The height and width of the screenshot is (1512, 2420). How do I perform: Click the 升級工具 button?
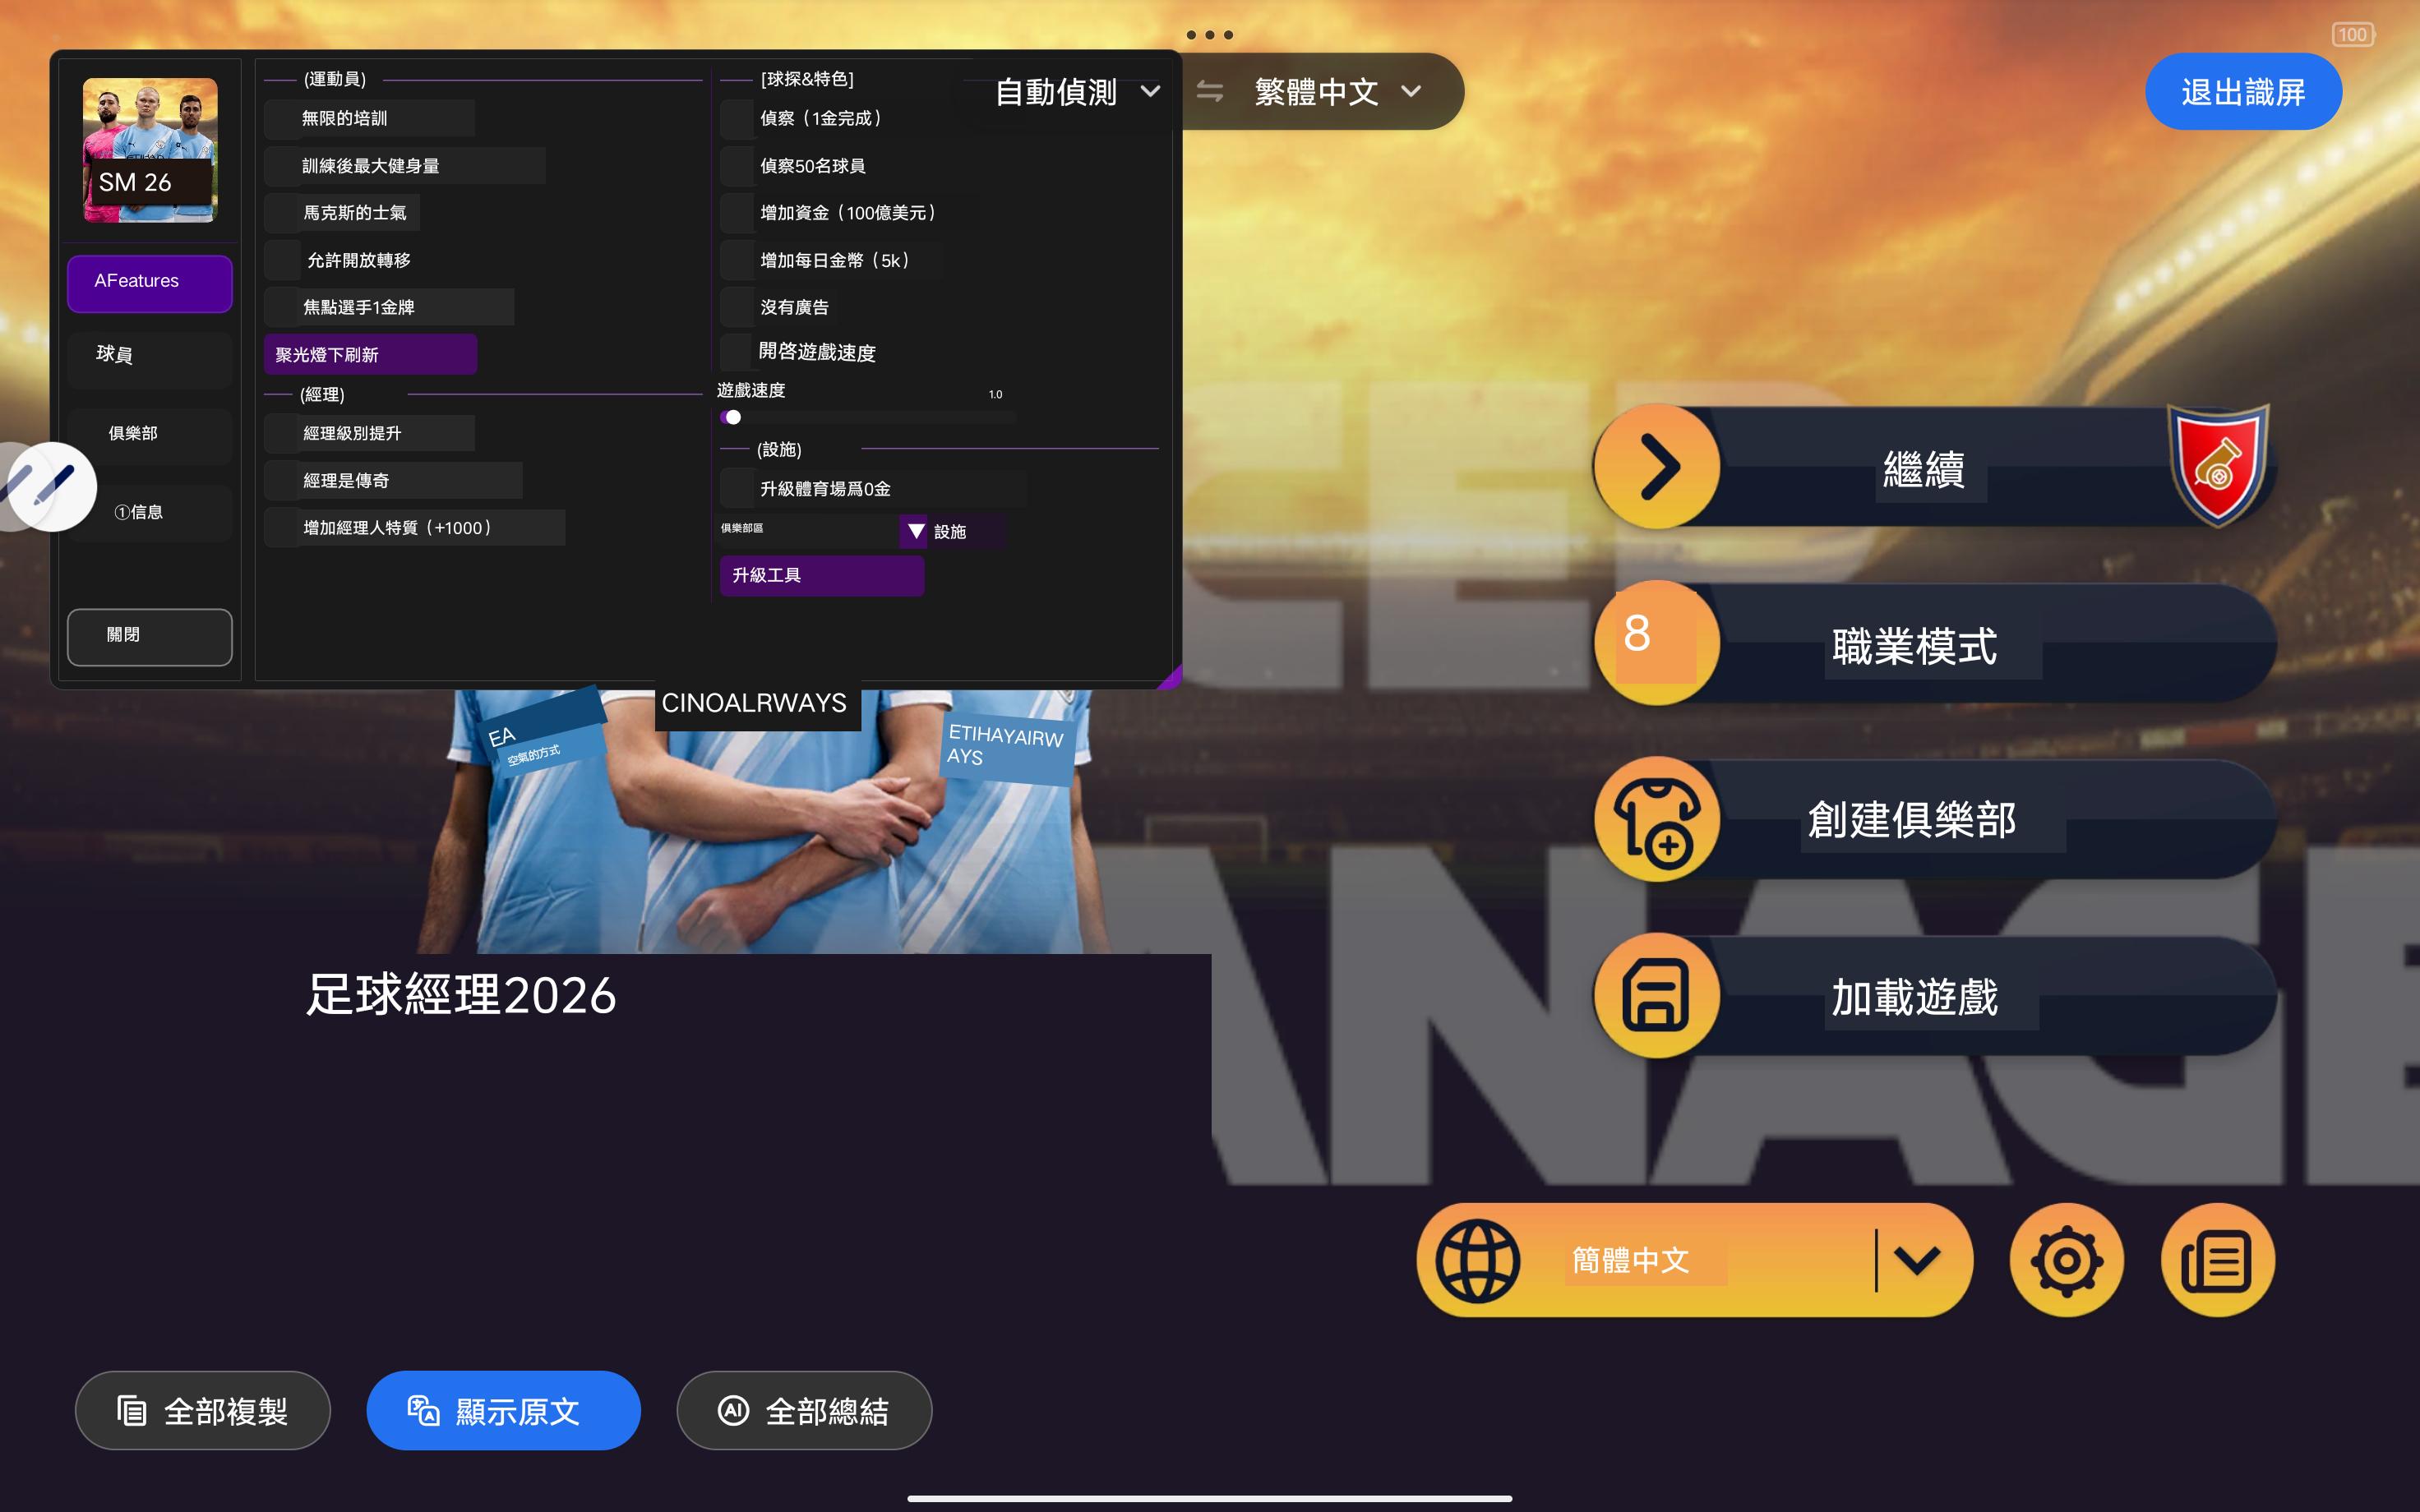point(822,576)
